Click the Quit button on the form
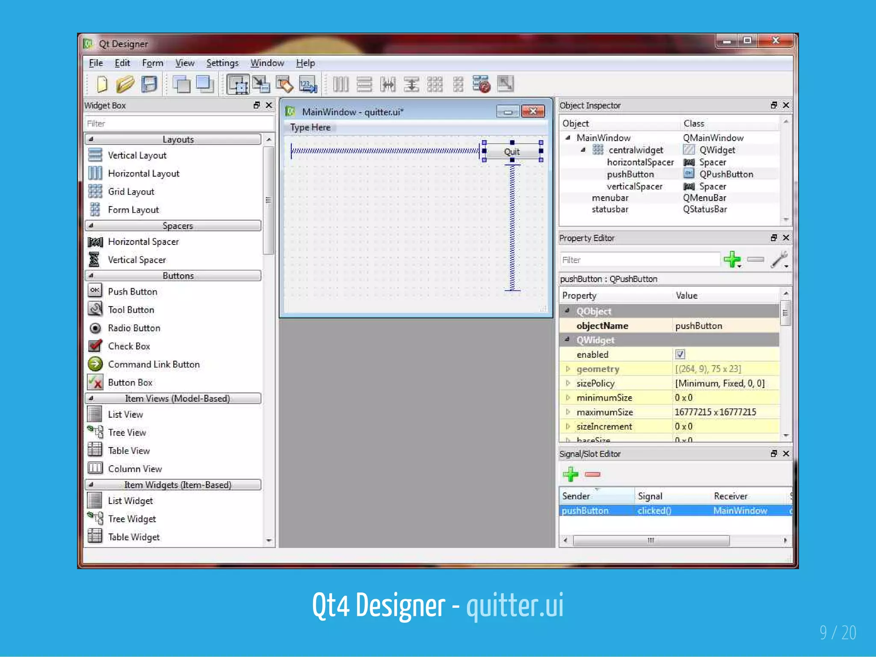 (x=512, y=151)
